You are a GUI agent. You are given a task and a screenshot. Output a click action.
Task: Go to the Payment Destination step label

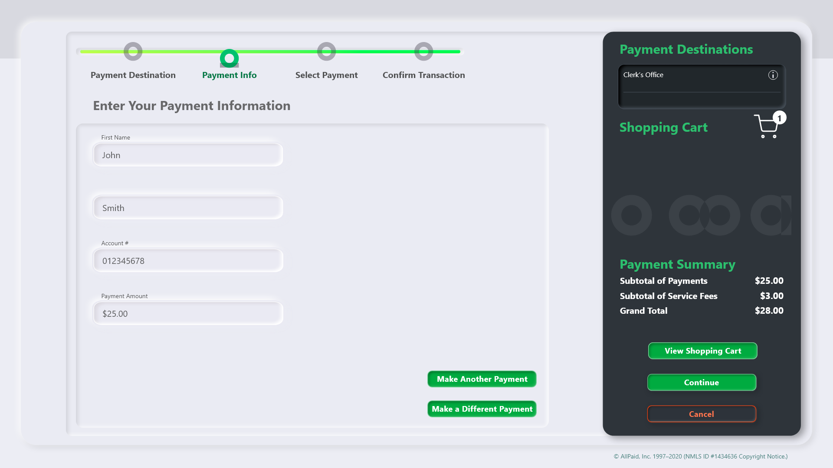tap(133, 75)
